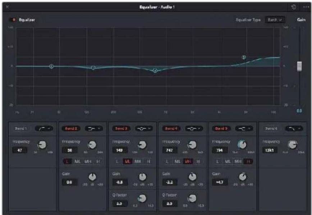Select the MH range for Band 5
Image resolution: width=312 pixels, height=215 pixels.
[x=238, y=161]
